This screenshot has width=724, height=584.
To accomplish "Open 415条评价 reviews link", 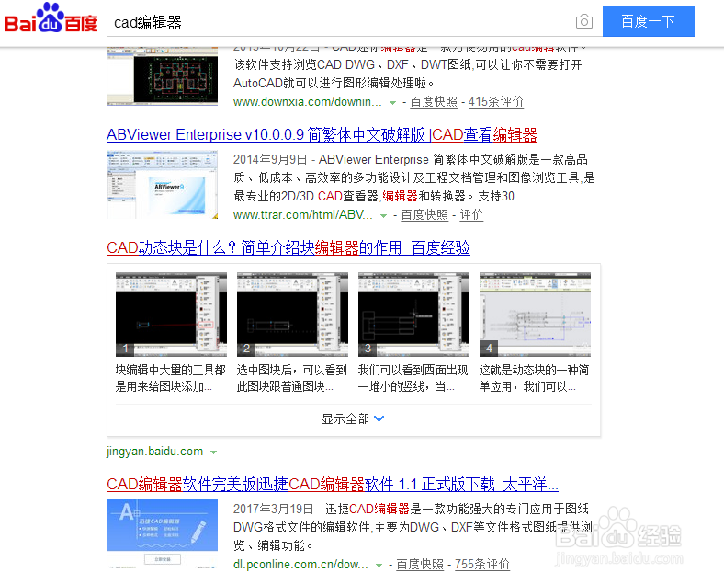I will pos(496,102).
